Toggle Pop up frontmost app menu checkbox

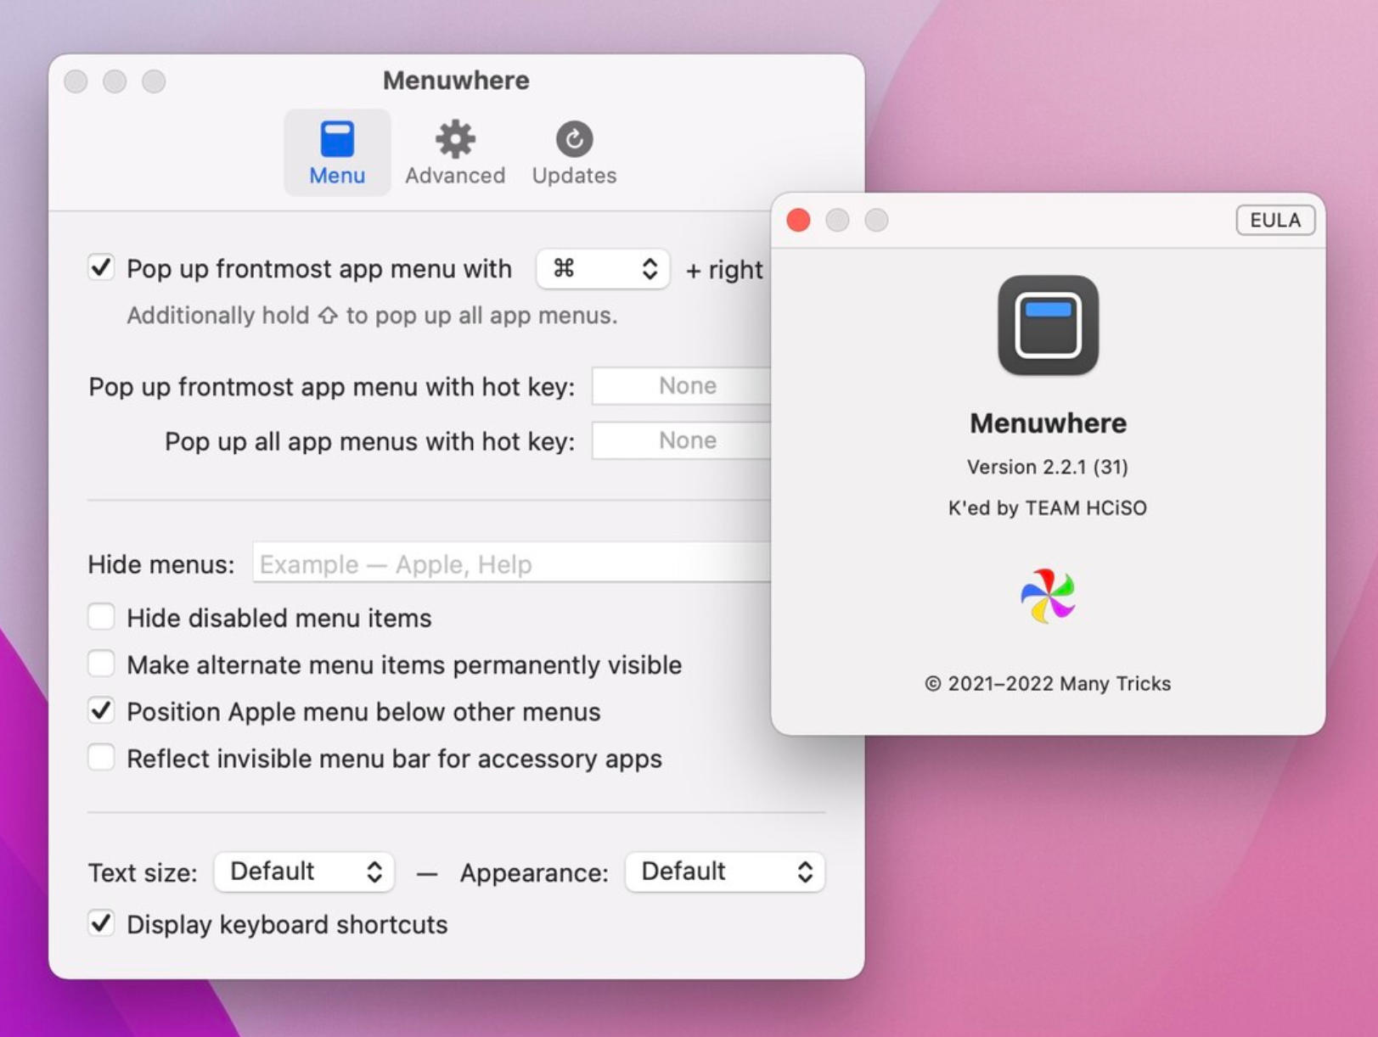[101, 268]
